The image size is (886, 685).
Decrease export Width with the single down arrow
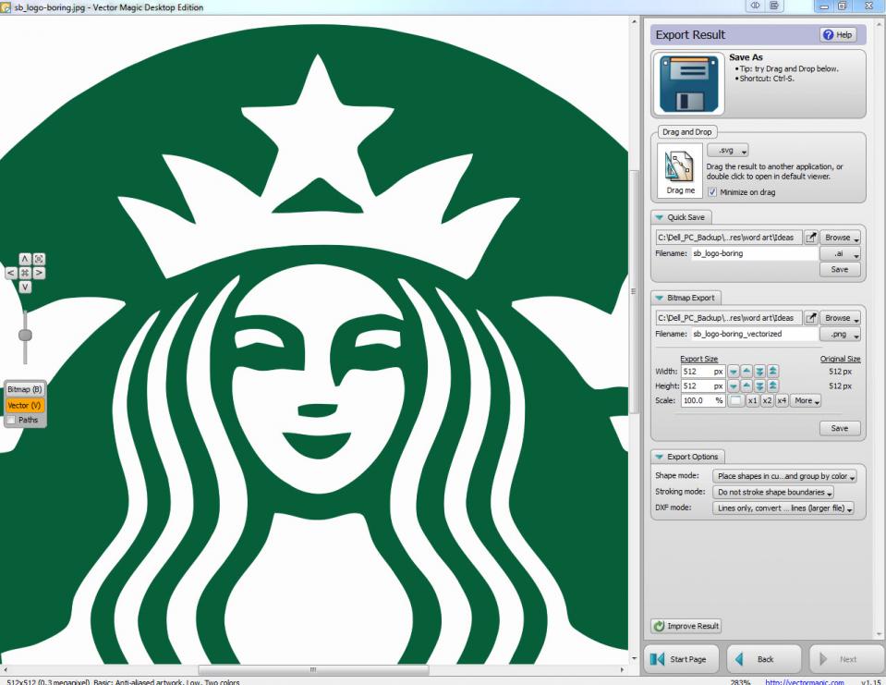(734, 372)
